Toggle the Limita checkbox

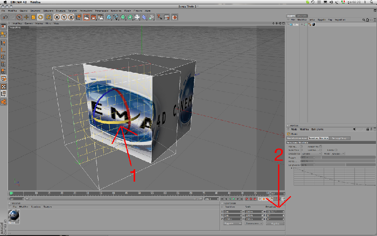click(x=336, y=150)
